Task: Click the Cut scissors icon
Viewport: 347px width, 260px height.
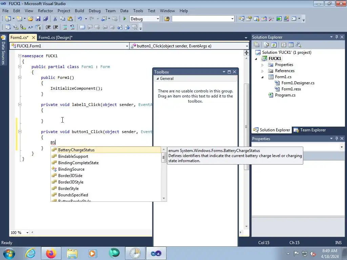Action: point(55,19)
